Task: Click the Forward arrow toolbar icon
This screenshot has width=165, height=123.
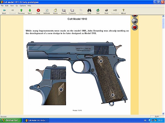Action: pyautogui.click(x=13, y=10)
